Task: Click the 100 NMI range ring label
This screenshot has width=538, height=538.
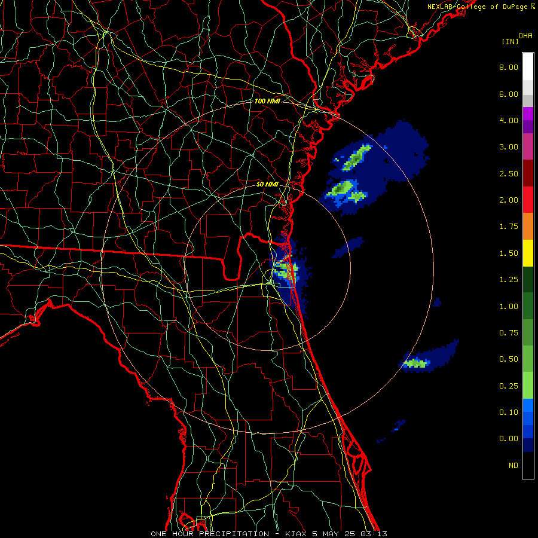Action: coord(267,101)
